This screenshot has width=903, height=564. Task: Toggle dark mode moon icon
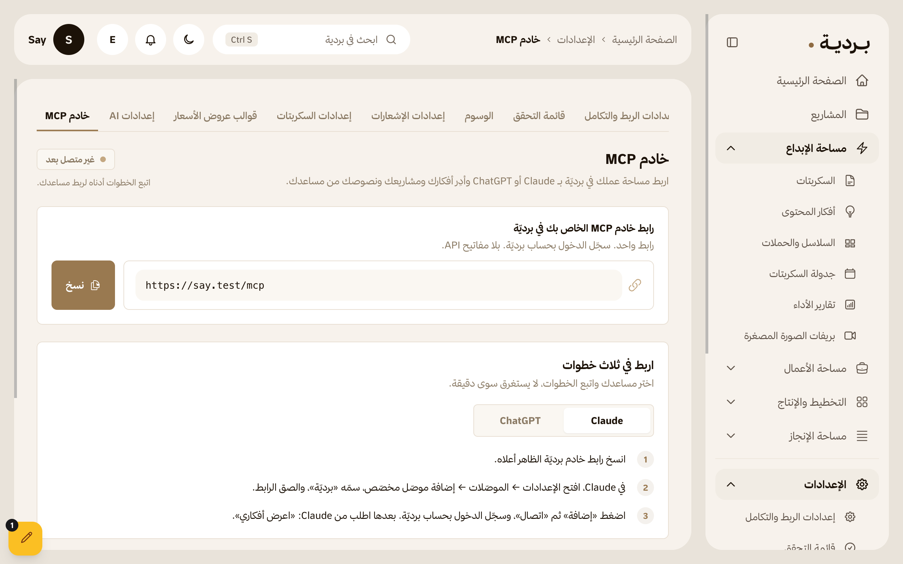188,39
